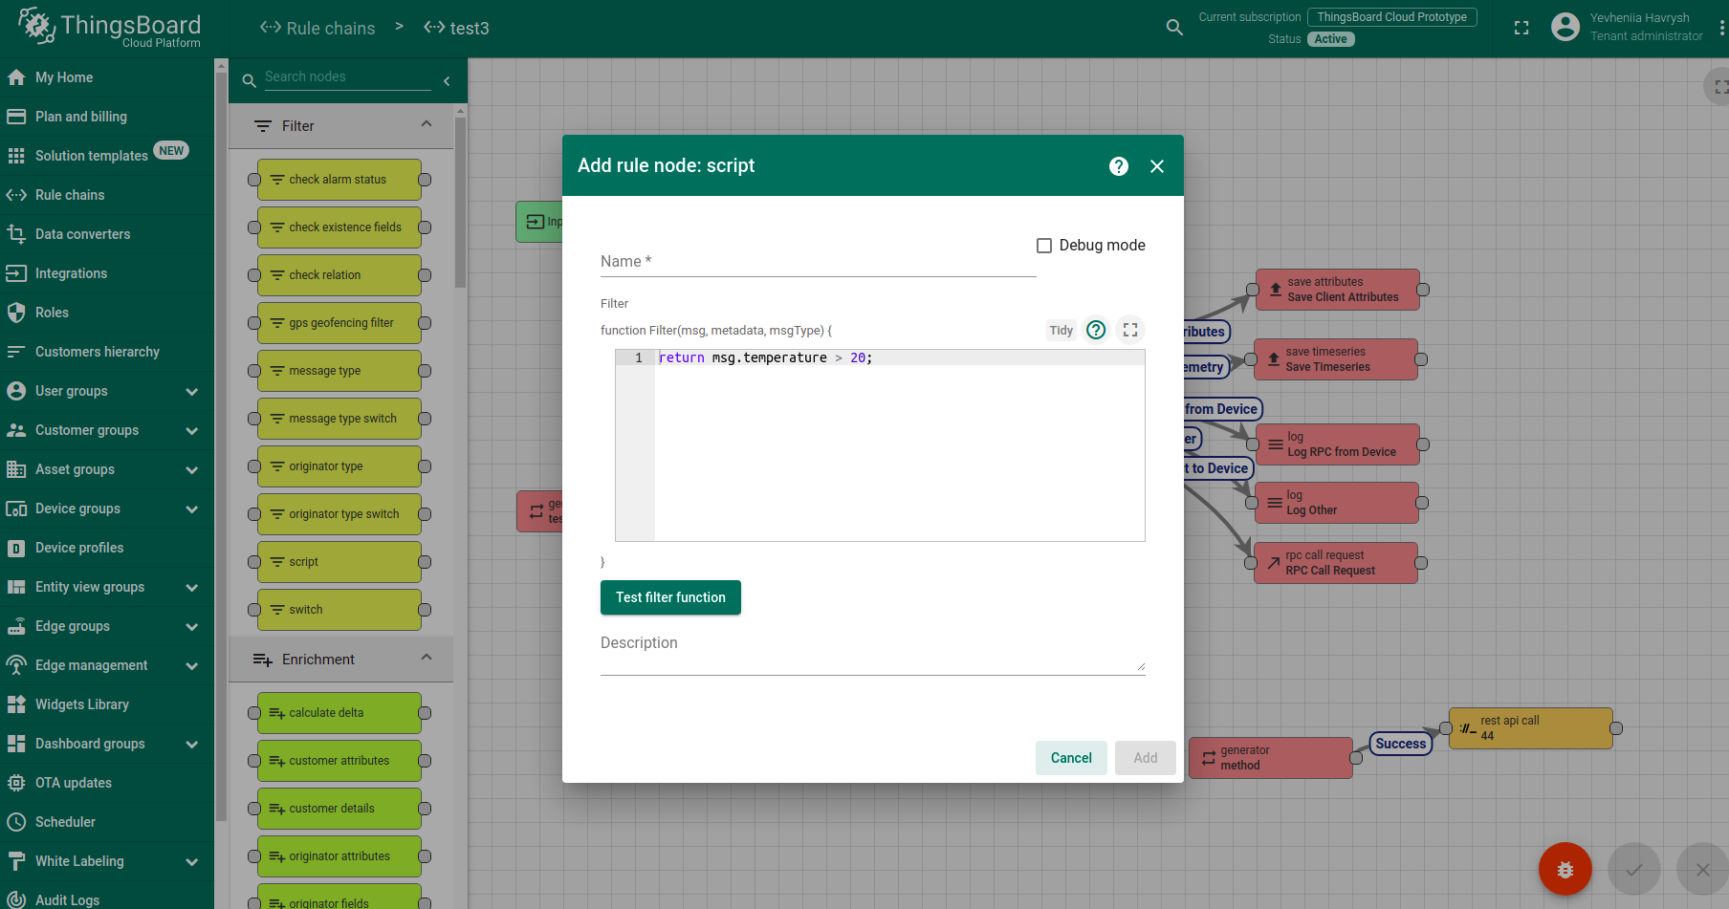Viewport: 1729px width, 909px height.
Task: Close the Add rule node dialog
Action: (1157, 166)
